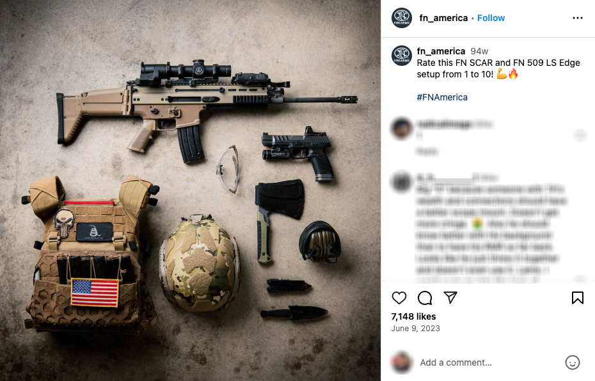Like the first blurred comment's heart
595x381 pixels.
point(580,135)
